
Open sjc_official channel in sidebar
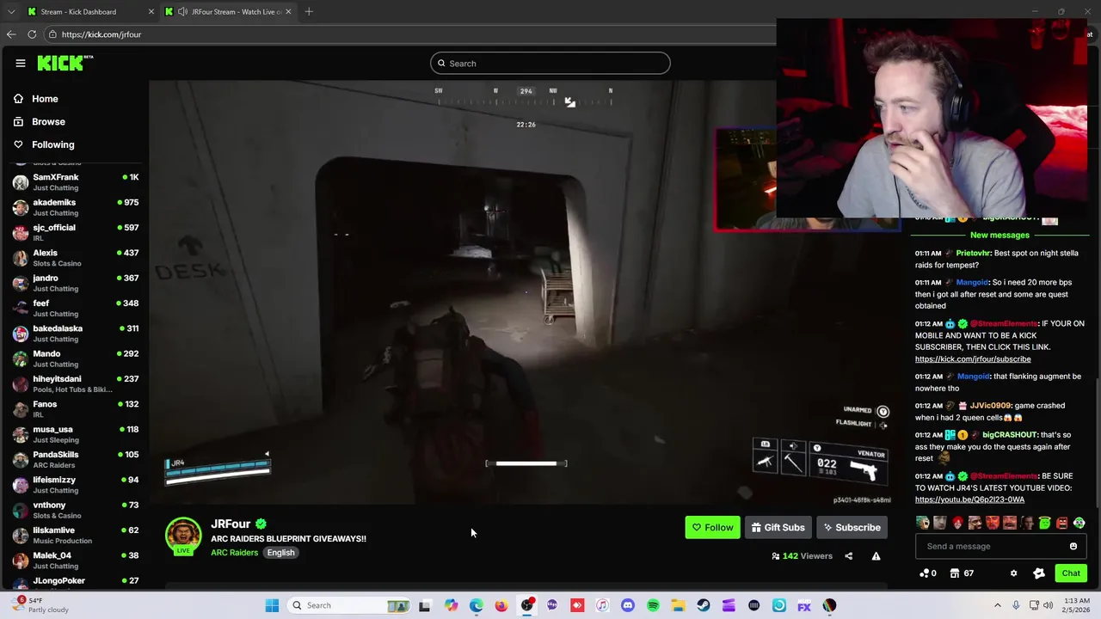76,232
